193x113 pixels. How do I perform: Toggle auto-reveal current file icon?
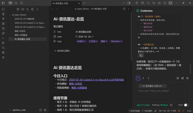(32, 9)
